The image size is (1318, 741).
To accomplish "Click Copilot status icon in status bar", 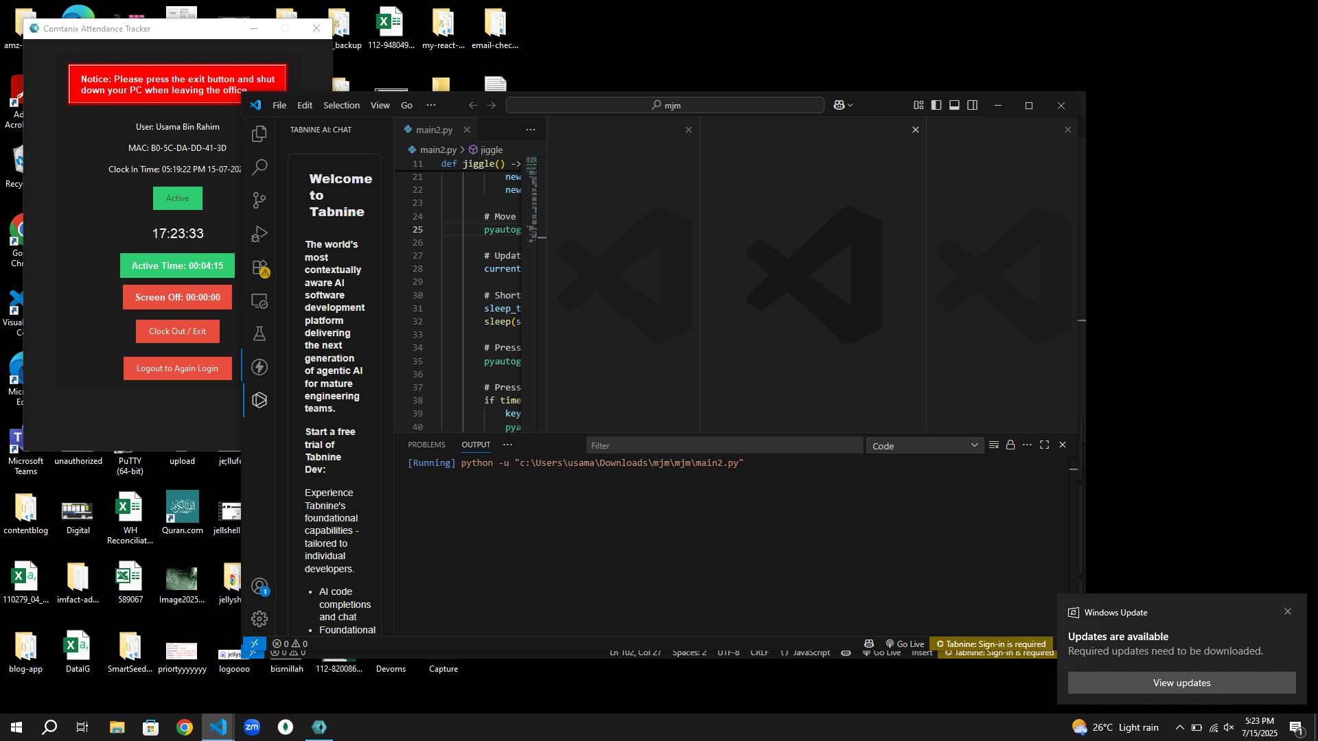I will [869, 644].
